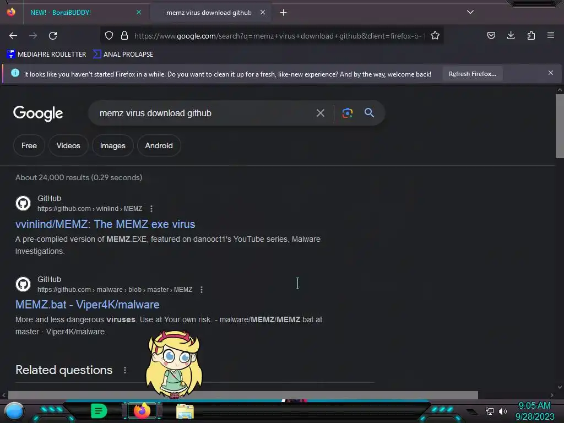Reload the current page
This screenshot has width=564, height=423.
click(x=53, y=36)
